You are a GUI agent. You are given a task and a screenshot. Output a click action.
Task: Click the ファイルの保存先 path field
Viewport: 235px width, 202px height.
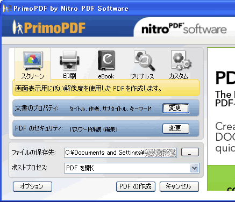pyautogui.click(x=120, y=153)
